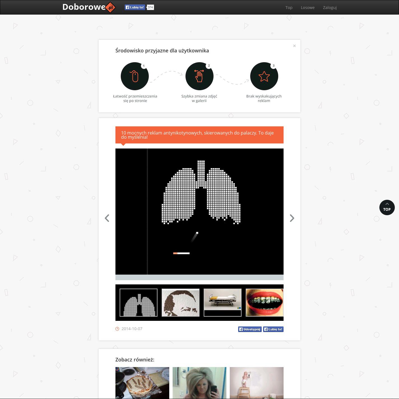
Task: Click the Zaloguj login link
Action: click(330, 8)
